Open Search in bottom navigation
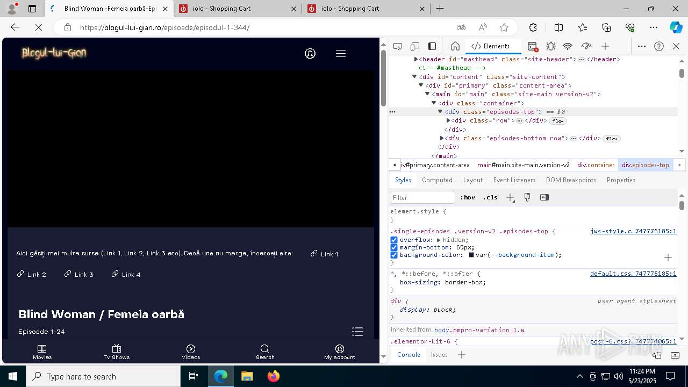 tap(265, 352)
